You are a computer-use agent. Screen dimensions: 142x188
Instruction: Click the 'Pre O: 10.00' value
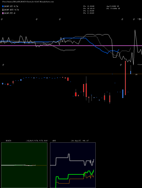click(x=89, y=6)
